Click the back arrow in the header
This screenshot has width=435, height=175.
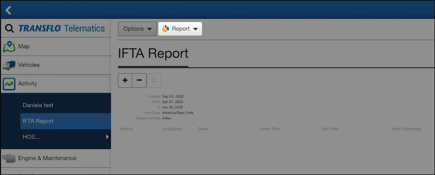point(8,10)
